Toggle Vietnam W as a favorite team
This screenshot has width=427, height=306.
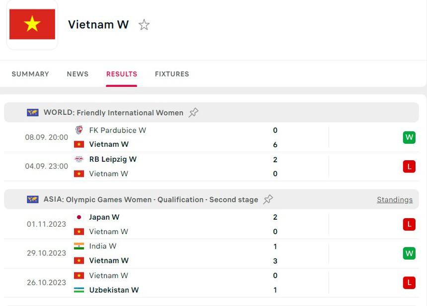144,24
